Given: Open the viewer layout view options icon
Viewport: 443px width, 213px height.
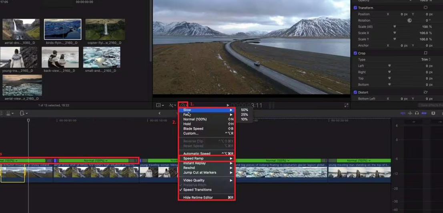Looking at the screenshot, I should click(x=160, y=105).
